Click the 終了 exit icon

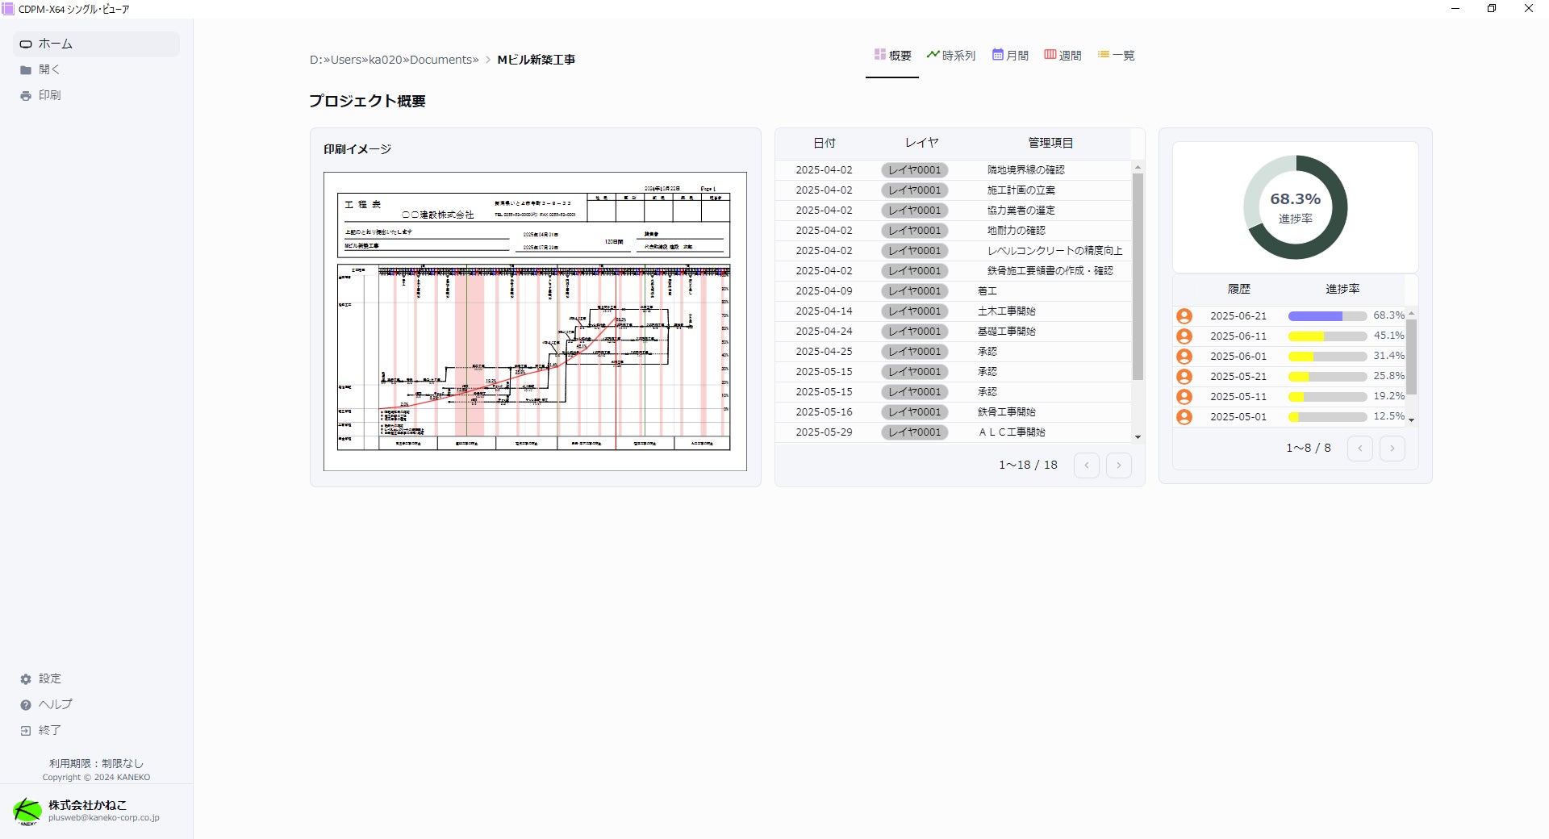tap(26, 731)
